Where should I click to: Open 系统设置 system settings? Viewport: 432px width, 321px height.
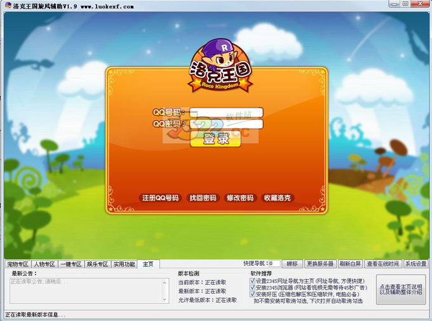click(x=416, y=263)
